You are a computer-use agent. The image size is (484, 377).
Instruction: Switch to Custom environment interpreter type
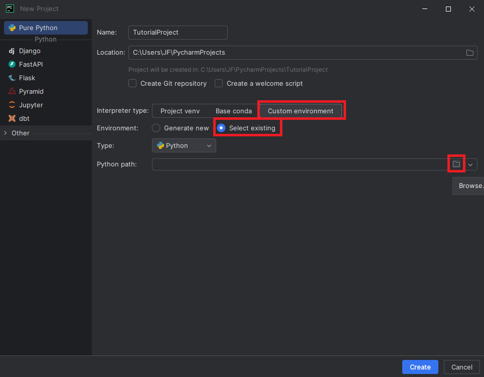tap(300, 111)
